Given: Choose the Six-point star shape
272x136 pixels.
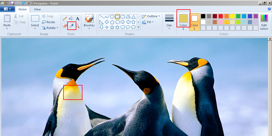Looking at the screenshot, I should (x=118, y=27).
